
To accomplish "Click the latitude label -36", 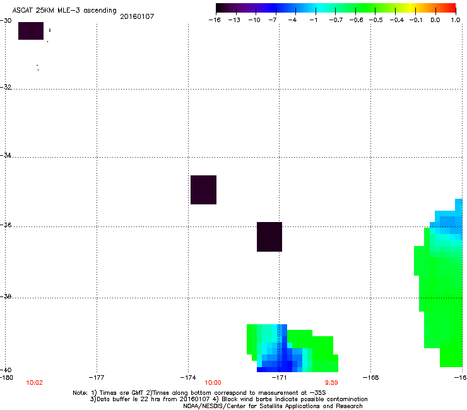I will [x=6, y=225].
